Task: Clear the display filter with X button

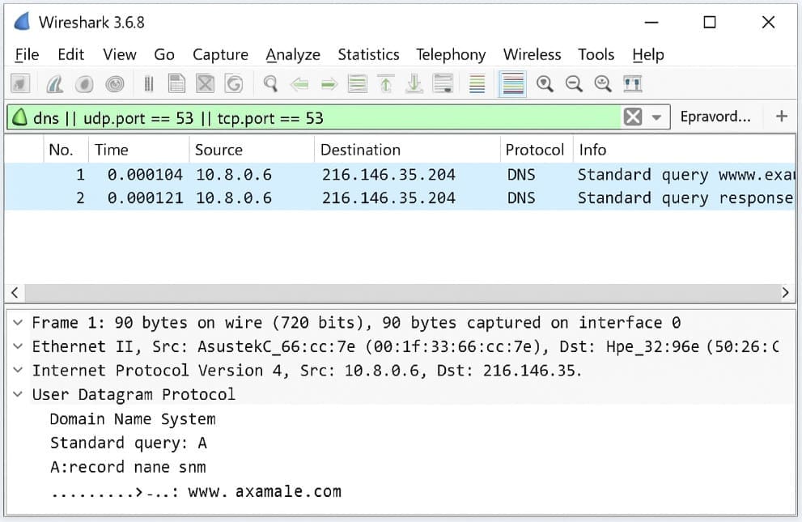Action: 633,117
